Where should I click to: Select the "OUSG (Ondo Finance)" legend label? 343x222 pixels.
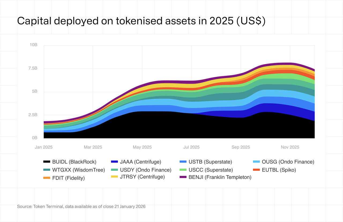[288, 162]
